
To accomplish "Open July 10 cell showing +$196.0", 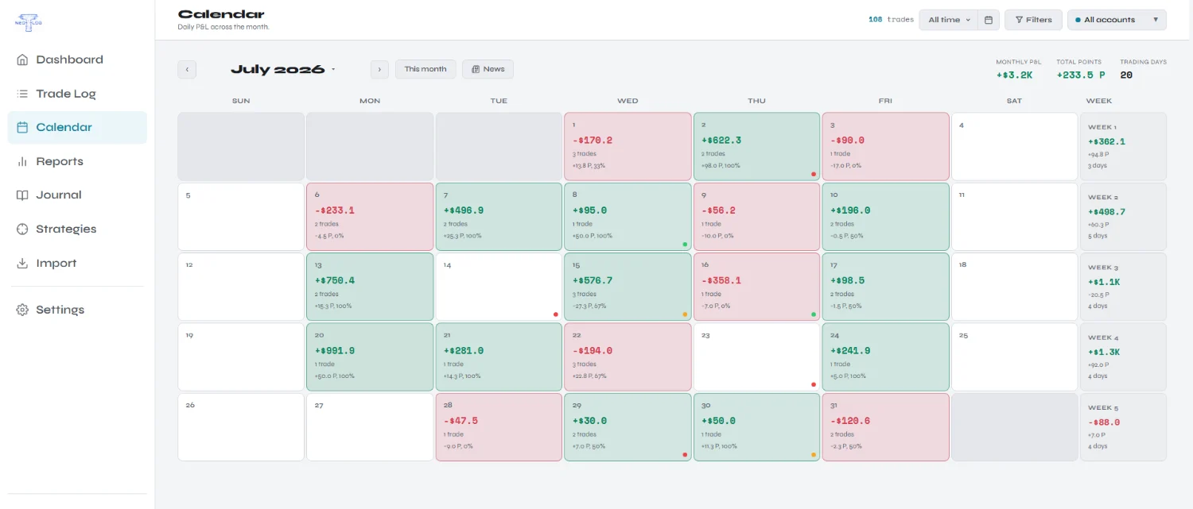I will click(x=885, y=217).
